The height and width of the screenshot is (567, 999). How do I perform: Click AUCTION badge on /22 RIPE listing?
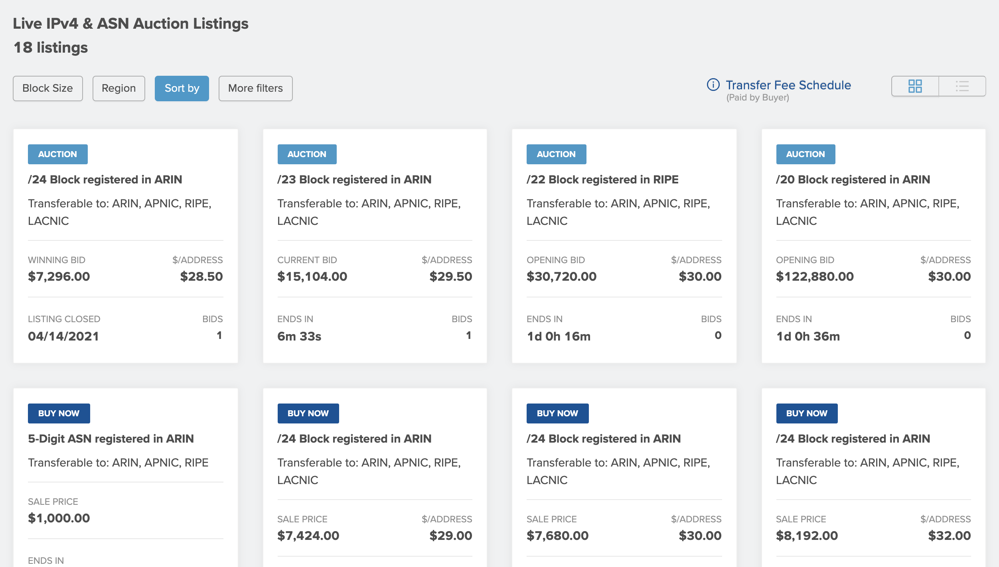click(556, 154)
